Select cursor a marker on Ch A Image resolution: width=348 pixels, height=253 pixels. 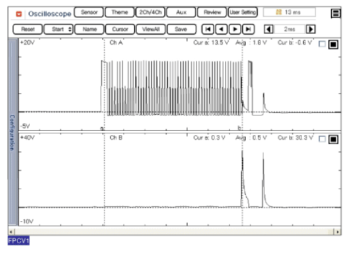(102, 128)
